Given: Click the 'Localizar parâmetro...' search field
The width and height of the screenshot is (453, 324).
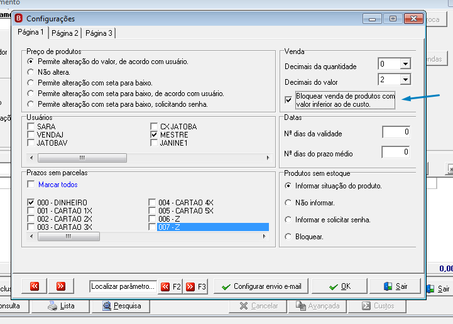Looking at the screenshot, I should point(123,286).
